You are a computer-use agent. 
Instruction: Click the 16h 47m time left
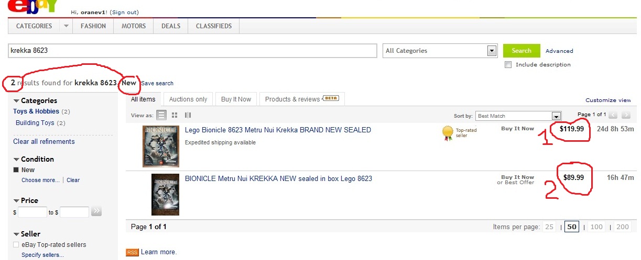click(x=621, y=177)
